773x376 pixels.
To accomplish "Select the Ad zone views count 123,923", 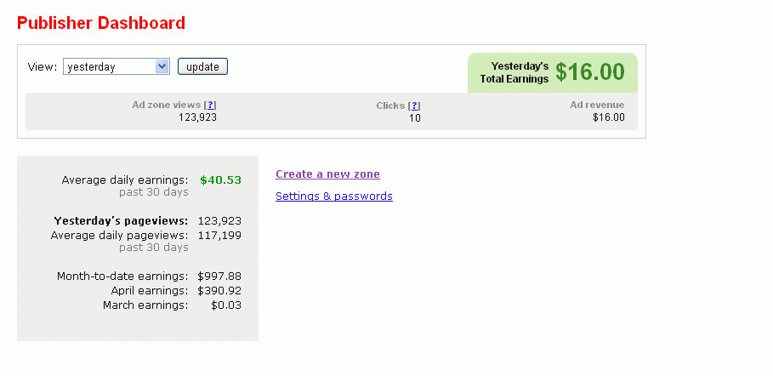I will (197, 117).
